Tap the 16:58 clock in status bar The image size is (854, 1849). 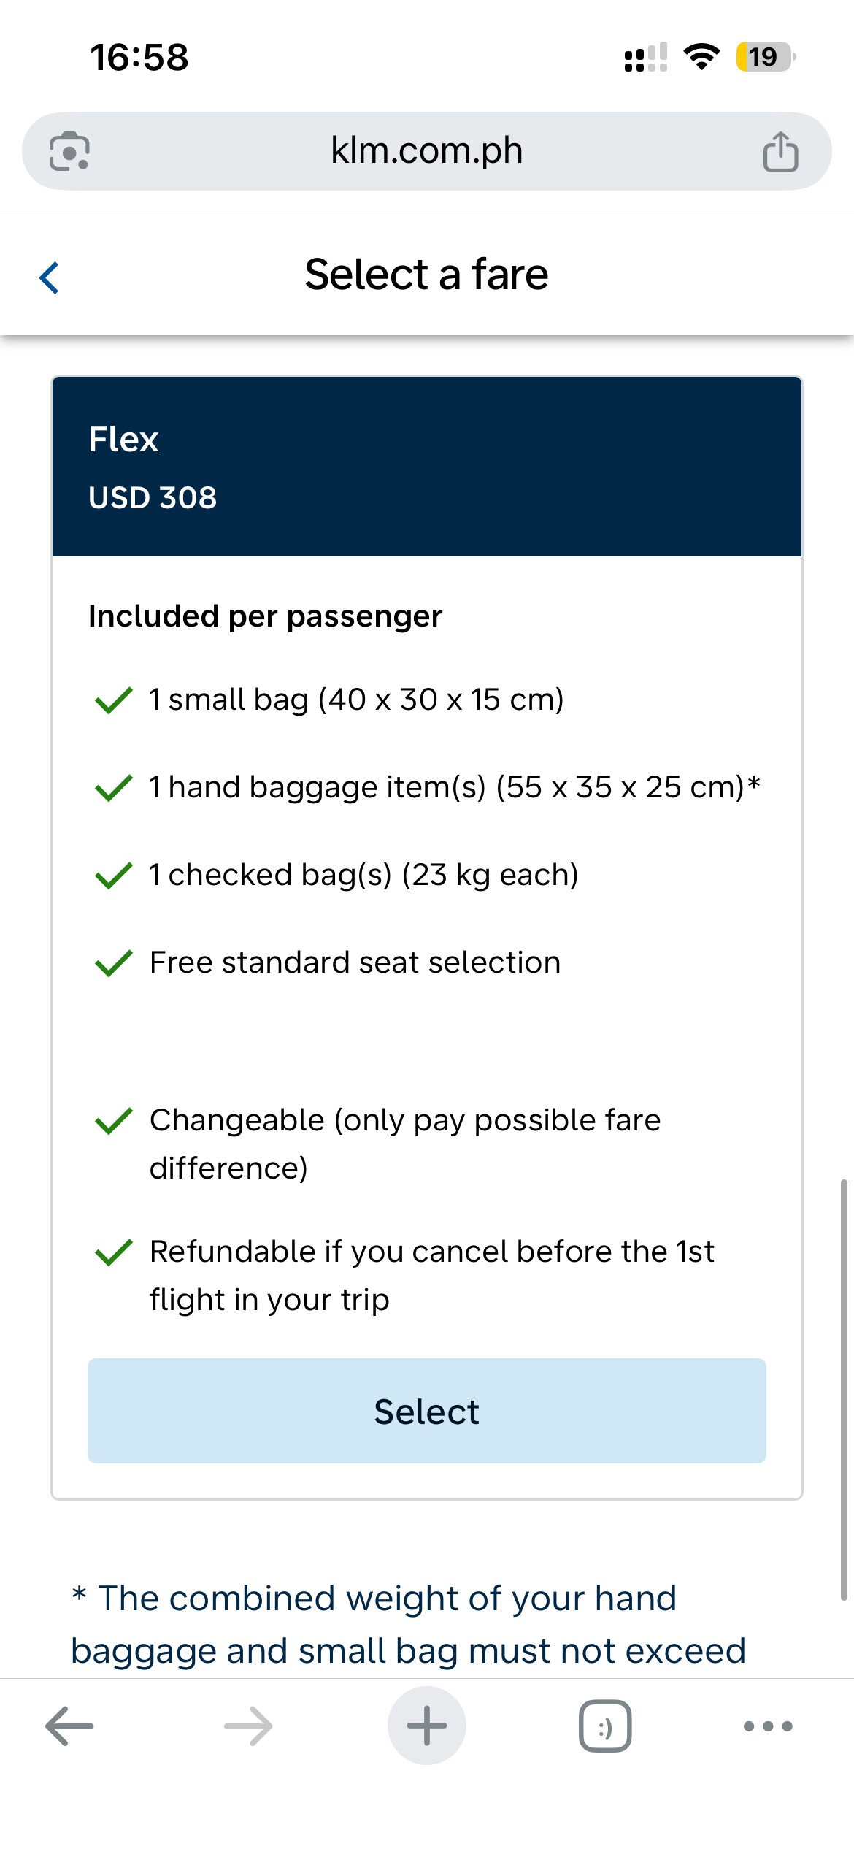[x=139, y=57]
